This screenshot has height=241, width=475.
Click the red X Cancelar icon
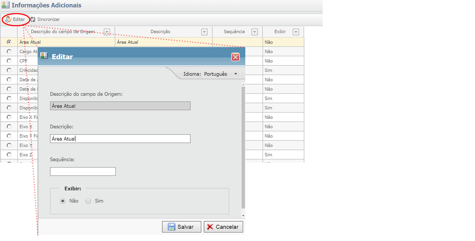click(210, 227)
